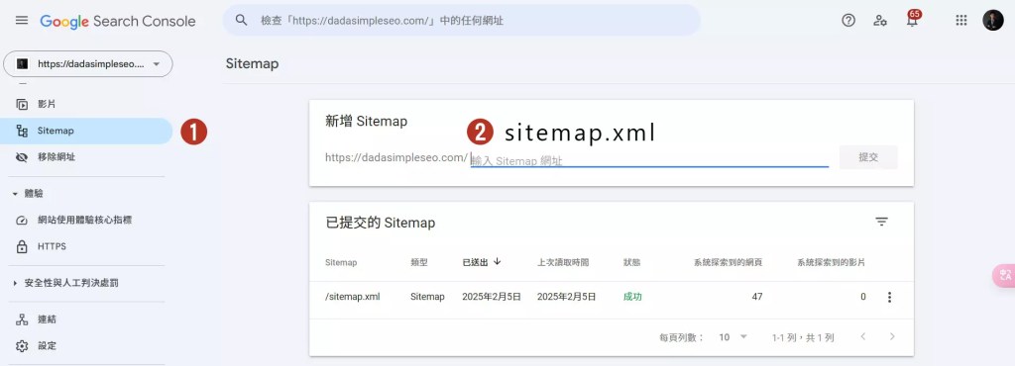Image resolution: width=1015 pixels, height=366 pixels.
Task: Select Sitemap in the sidebar
Action: click(87, 131)
